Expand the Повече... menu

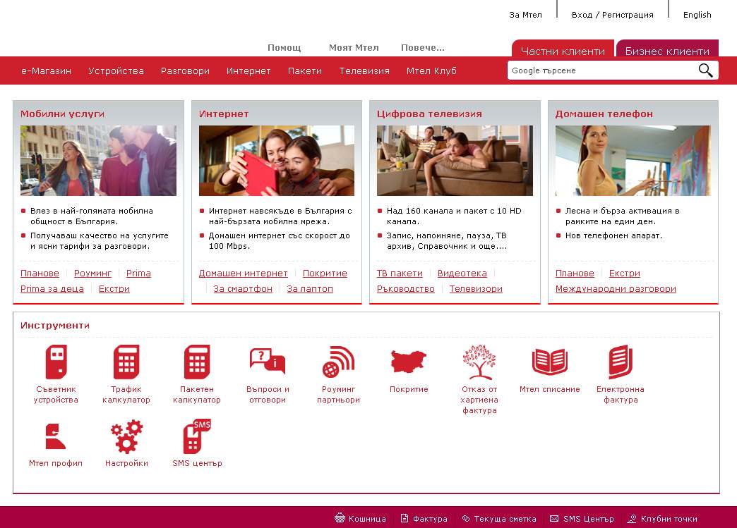(423, 47)
